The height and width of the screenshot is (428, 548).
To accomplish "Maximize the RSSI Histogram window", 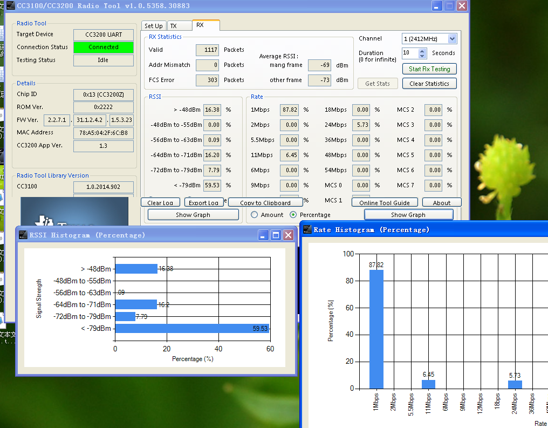I will pos(276,235).
